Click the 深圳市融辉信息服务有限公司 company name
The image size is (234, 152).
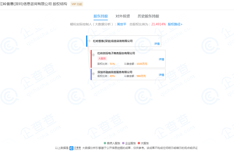(115, 72)
